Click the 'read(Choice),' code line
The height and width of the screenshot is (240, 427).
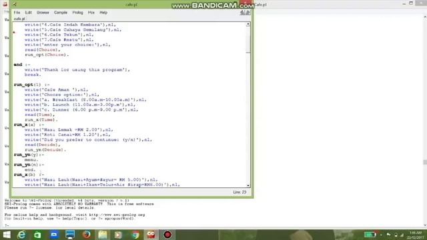pyautogui.click(x=42, y=50)
